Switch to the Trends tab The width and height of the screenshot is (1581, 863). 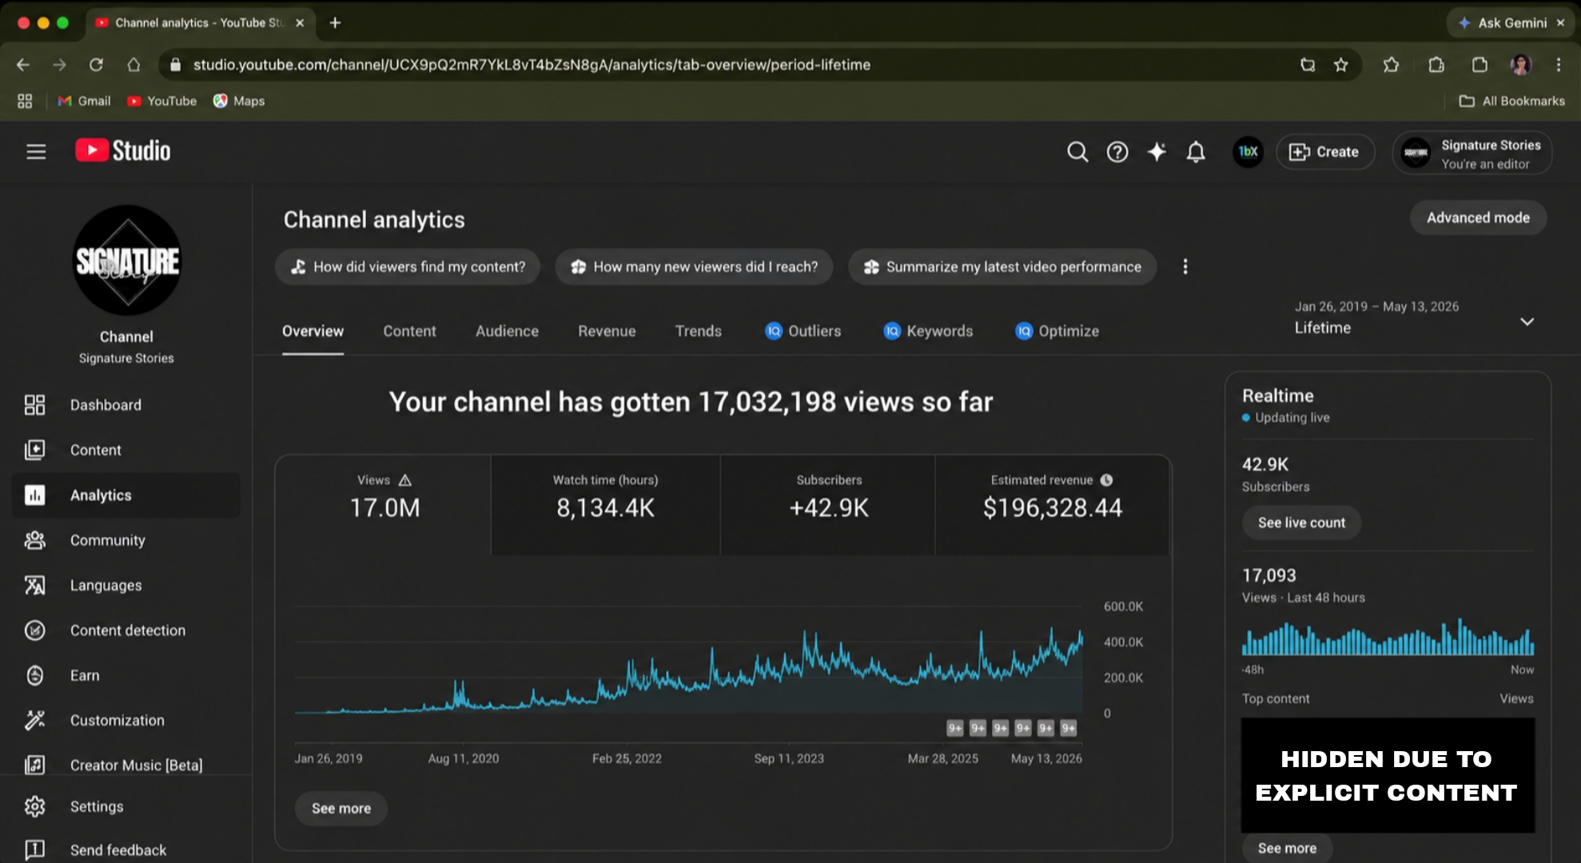698,332
